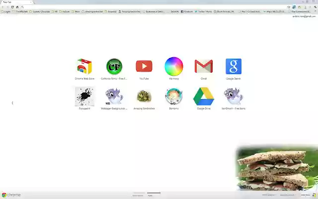Open the Free Screensavers bookmark
This screenshot has width=318, height=199.
pyautogui.click(x=300, y=11)
